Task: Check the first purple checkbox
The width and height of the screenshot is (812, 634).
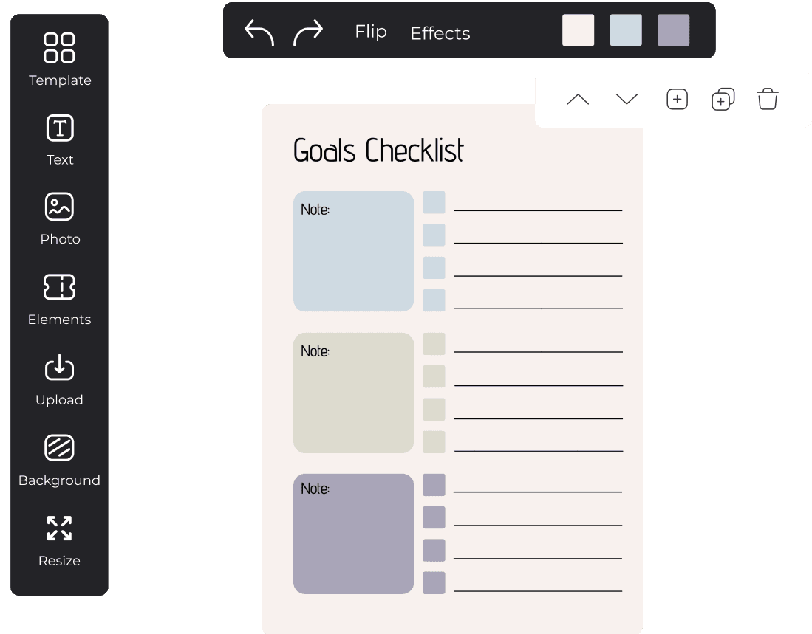Action: (434, 485)
